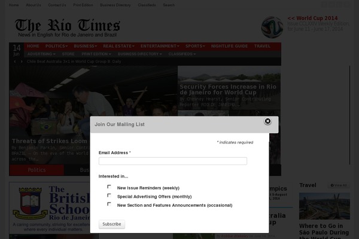
Task: Open the World Cup 2014 link
Action: click(312, 18)
